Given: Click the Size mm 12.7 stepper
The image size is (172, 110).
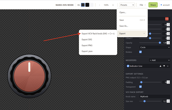Looking at the screenshot, I should (168, 101).
